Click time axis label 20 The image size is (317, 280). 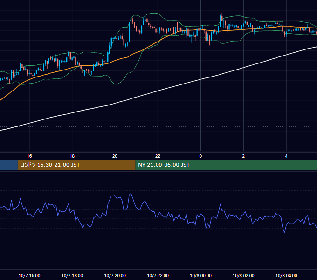click(x=115, y=156)
